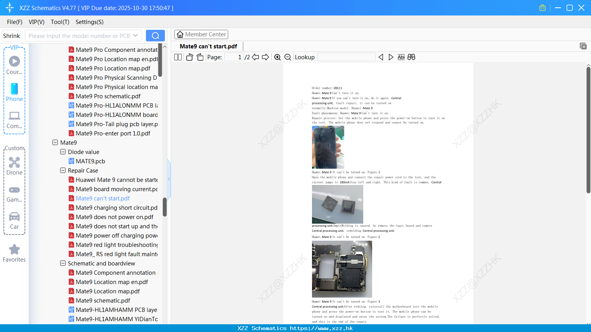591x332 pixels.
Task: Open Mate9 Component annotation file
Action: click(113, 272)
